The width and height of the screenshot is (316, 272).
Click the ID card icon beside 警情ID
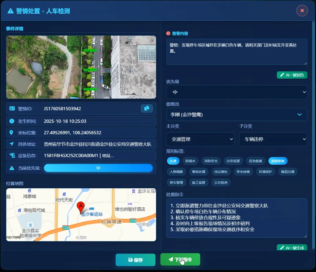[x=12, y=109]
